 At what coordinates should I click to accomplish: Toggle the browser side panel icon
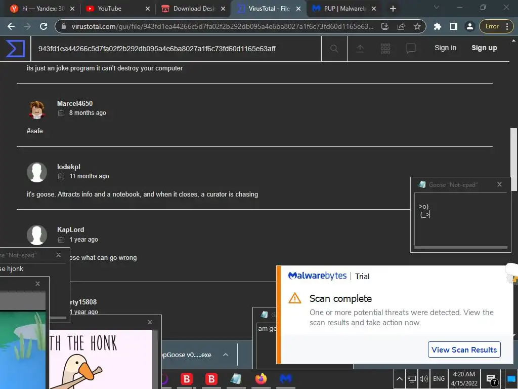point(454,26)
